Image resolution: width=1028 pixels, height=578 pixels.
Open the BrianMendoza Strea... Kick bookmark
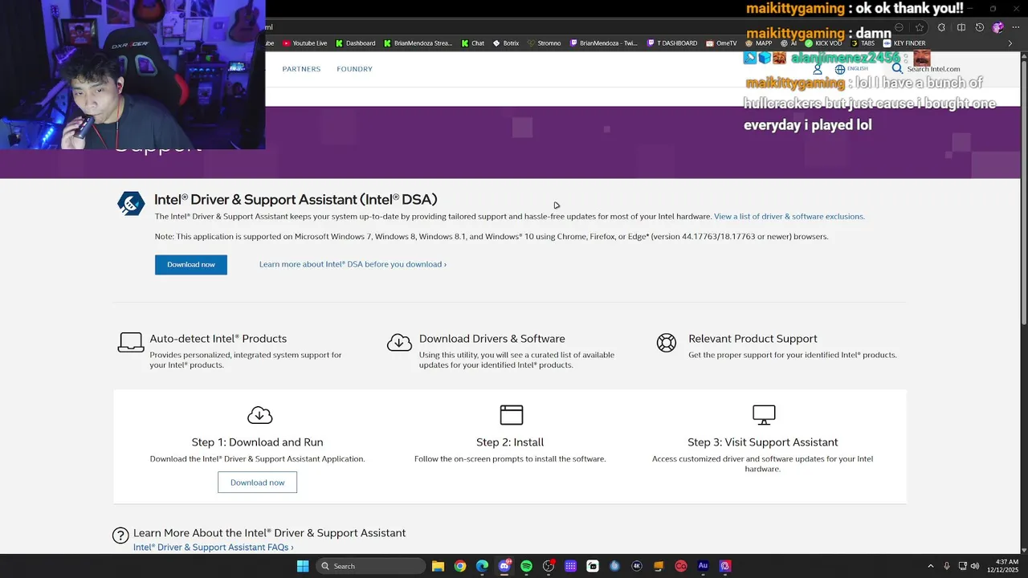418,43
